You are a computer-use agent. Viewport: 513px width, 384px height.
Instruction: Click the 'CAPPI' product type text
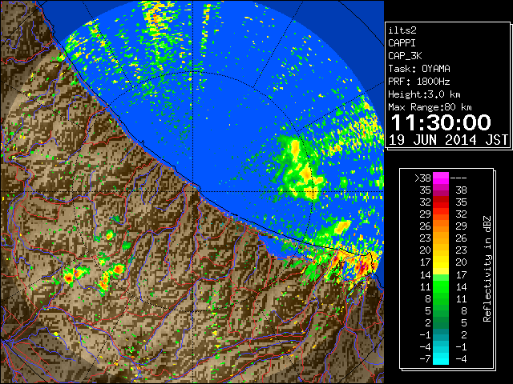[402, 43]
